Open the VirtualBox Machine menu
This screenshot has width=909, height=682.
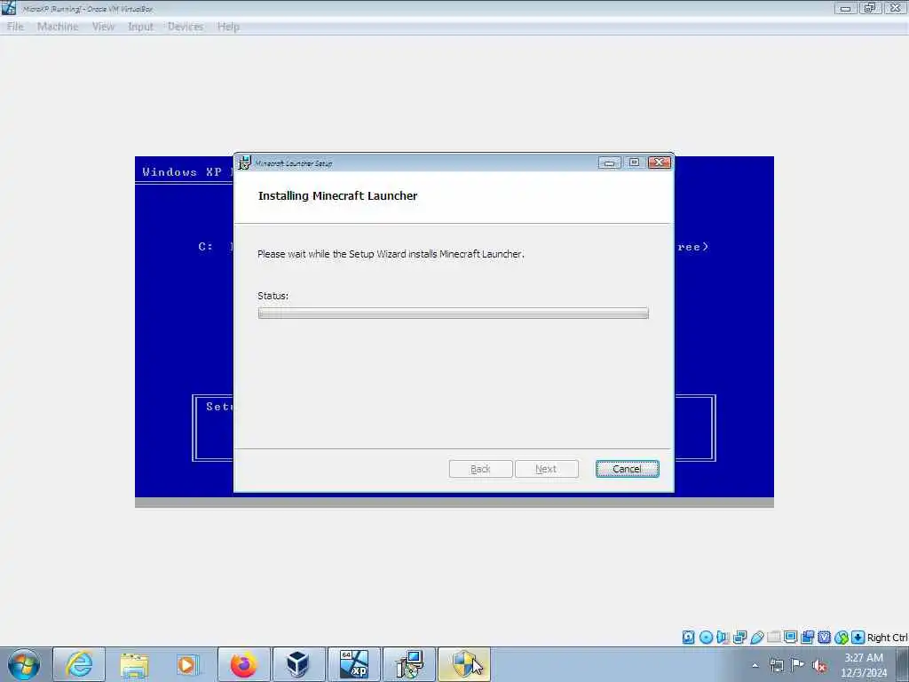click(x=58, y=27)
